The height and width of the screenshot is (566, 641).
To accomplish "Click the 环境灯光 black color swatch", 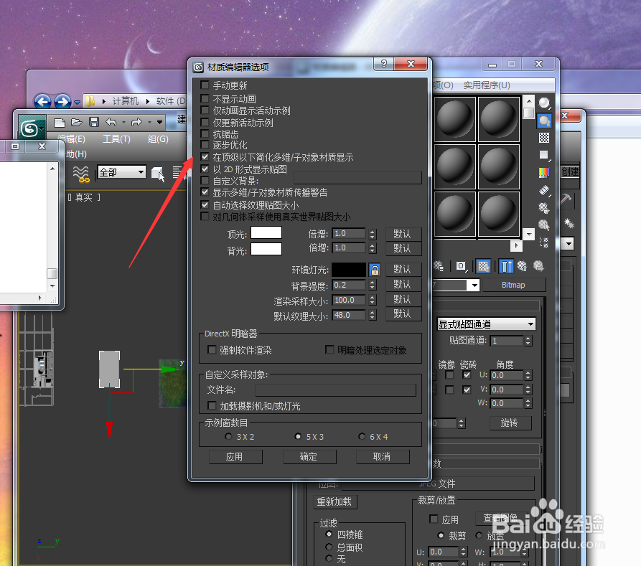I will (350, 269).
